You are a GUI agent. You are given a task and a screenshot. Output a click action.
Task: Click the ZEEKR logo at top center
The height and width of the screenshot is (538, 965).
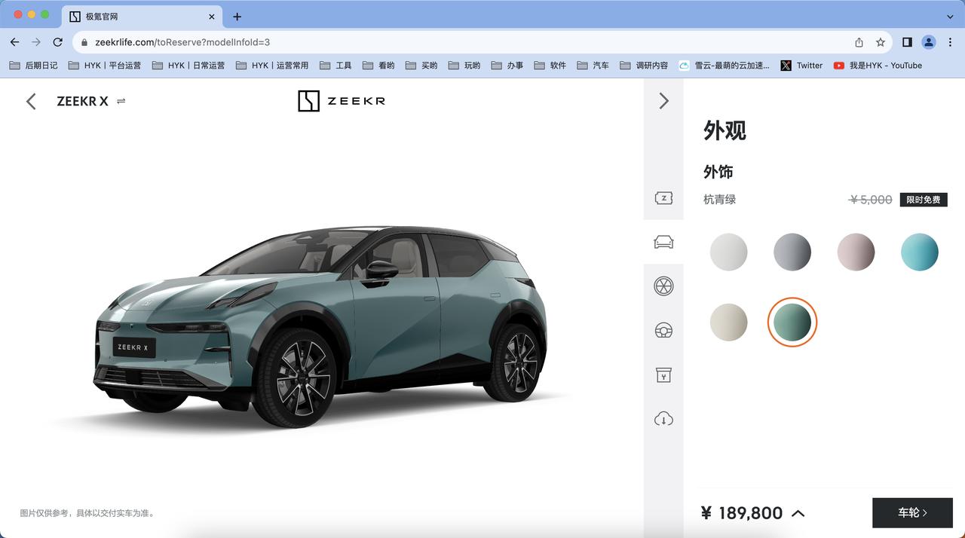pos(342,101)
